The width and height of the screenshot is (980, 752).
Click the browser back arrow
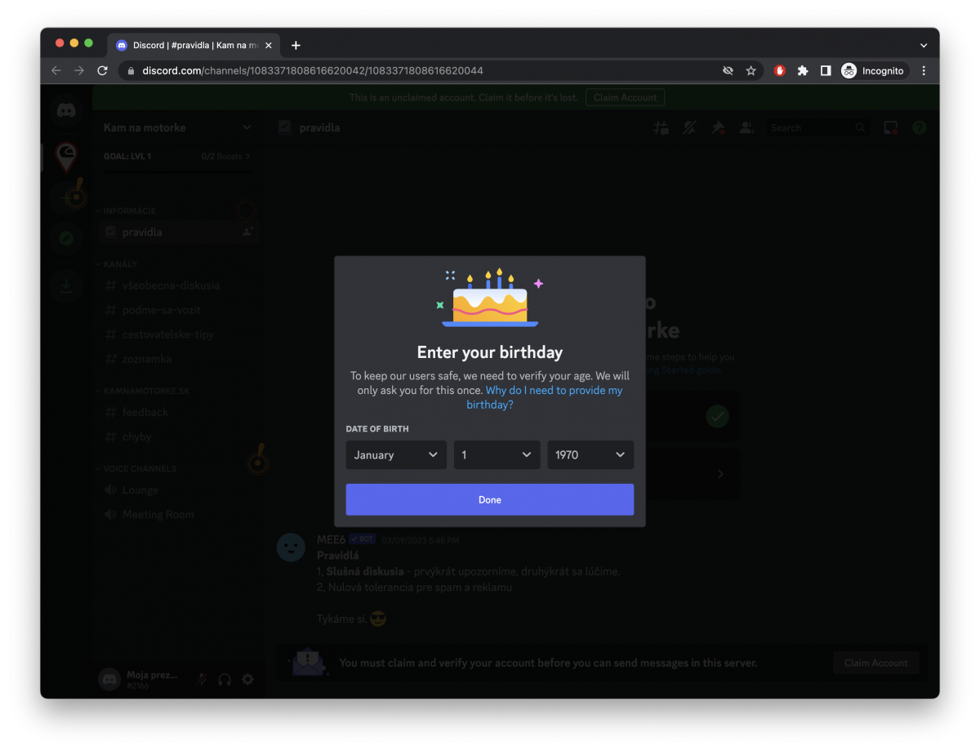click(56, 71)
